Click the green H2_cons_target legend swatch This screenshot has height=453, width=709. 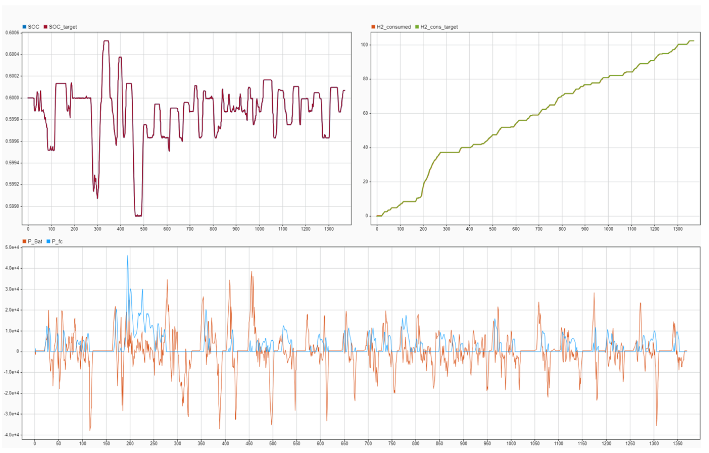417,27
